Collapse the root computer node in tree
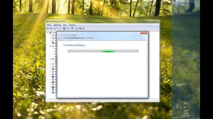213x119 pixels. coord(48,33)
